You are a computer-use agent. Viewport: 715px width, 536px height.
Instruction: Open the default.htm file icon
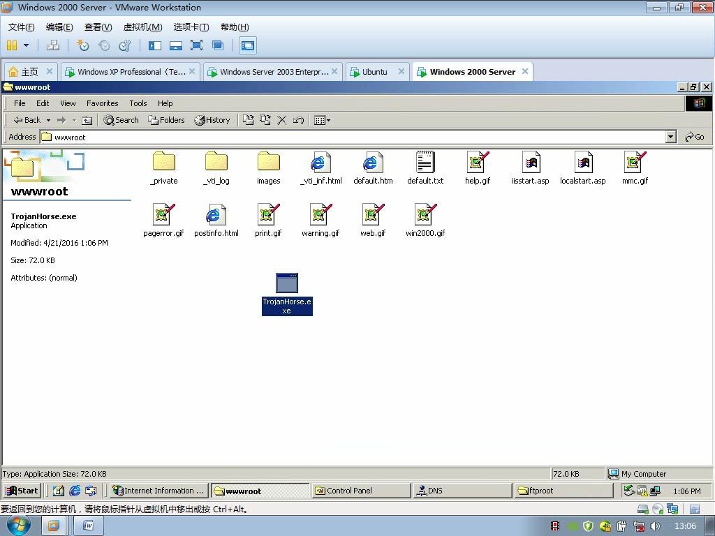pos(373,163)
